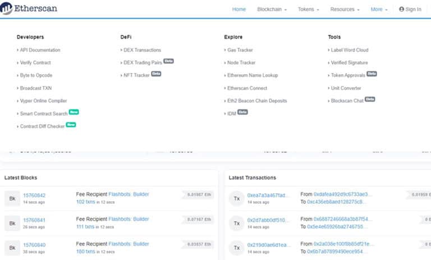Open block 15760840
Viewport: 431px width, 260px height.
(x=34, y=245)
